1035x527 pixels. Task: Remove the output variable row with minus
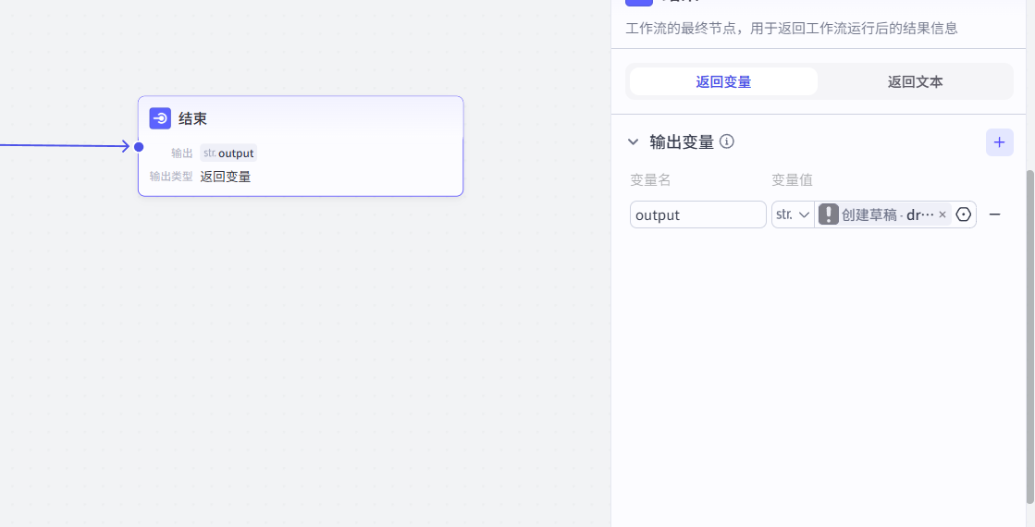click(x=995, y=214)
